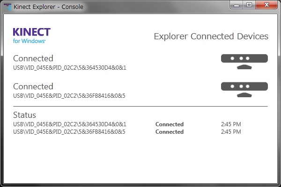Maximize the Kinect Explorer window
Screen dimensions: 281x187
249,5
